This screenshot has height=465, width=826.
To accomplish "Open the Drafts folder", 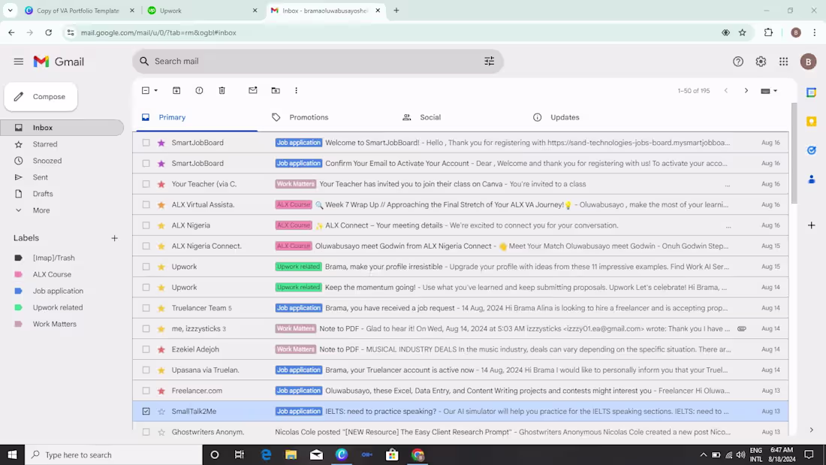I will coord(43,193).
